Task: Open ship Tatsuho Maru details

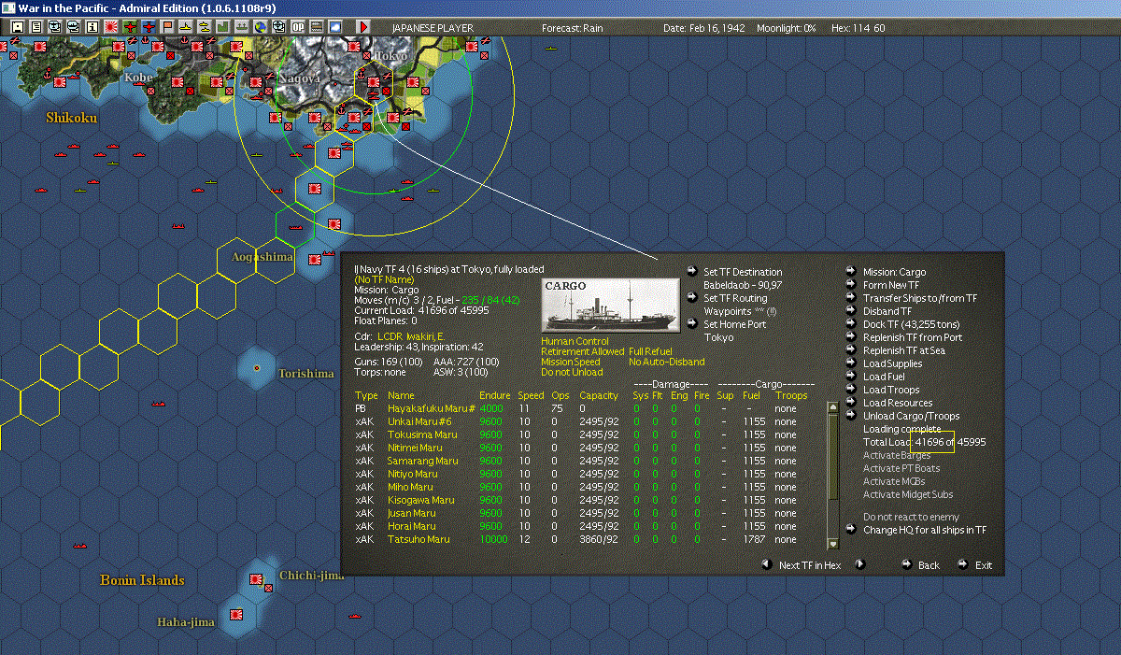Action: pos(419,539)
